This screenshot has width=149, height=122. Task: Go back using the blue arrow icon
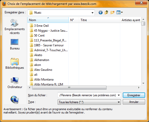point(101,12)
